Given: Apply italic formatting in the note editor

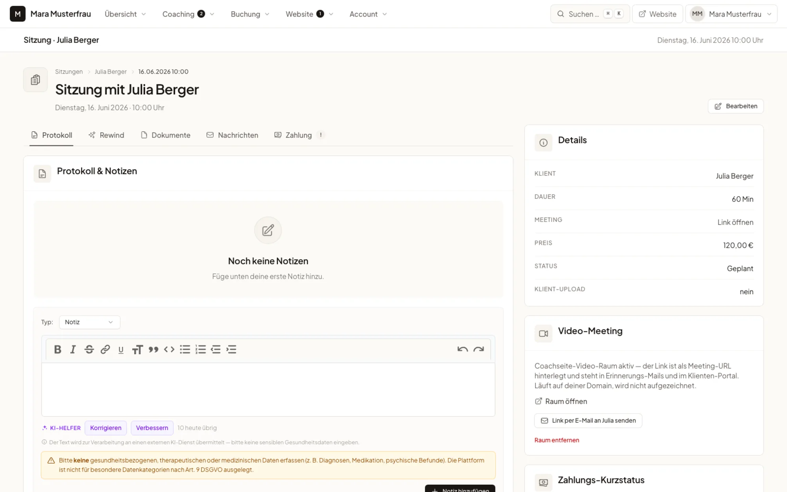Looking at the screenshot, I should (73, 350).
